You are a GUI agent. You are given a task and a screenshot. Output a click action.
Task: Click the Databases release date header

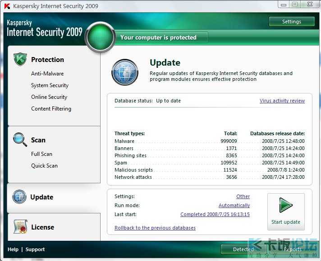click(277, 133)
